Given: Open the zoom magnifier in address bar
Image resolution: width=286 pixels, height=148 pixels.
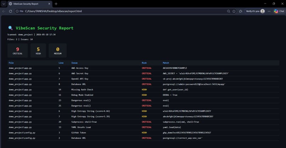Looking at the screenshot, I should click(229, 11).
